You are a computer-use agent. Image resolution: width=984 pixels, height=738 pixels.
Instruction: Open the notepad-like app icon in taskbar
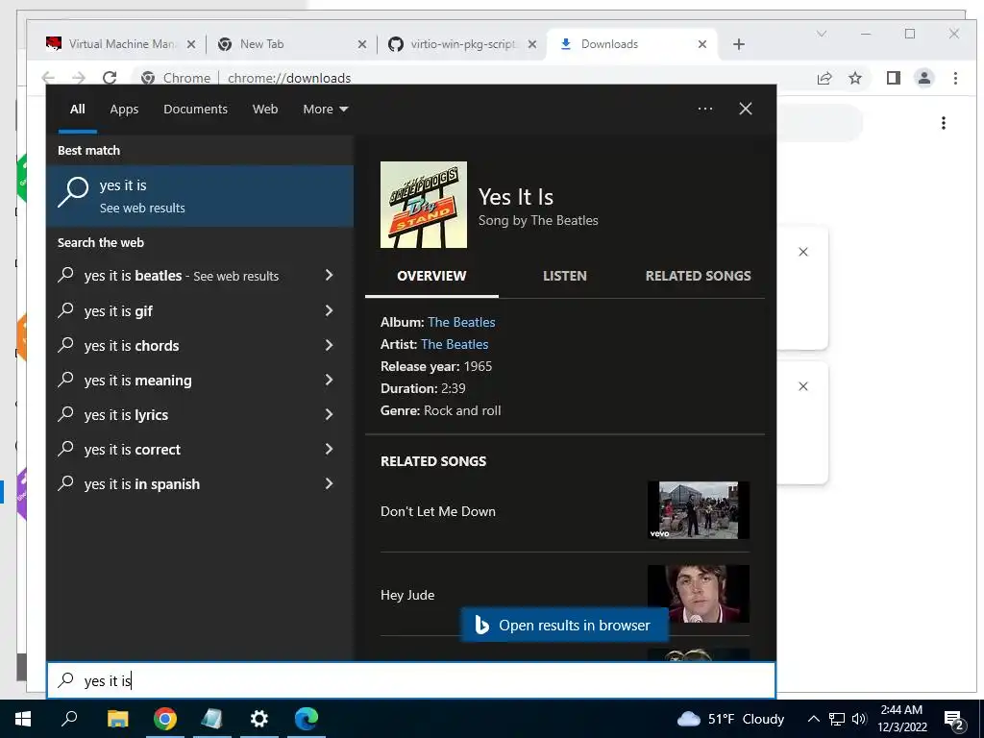point(212,719)
